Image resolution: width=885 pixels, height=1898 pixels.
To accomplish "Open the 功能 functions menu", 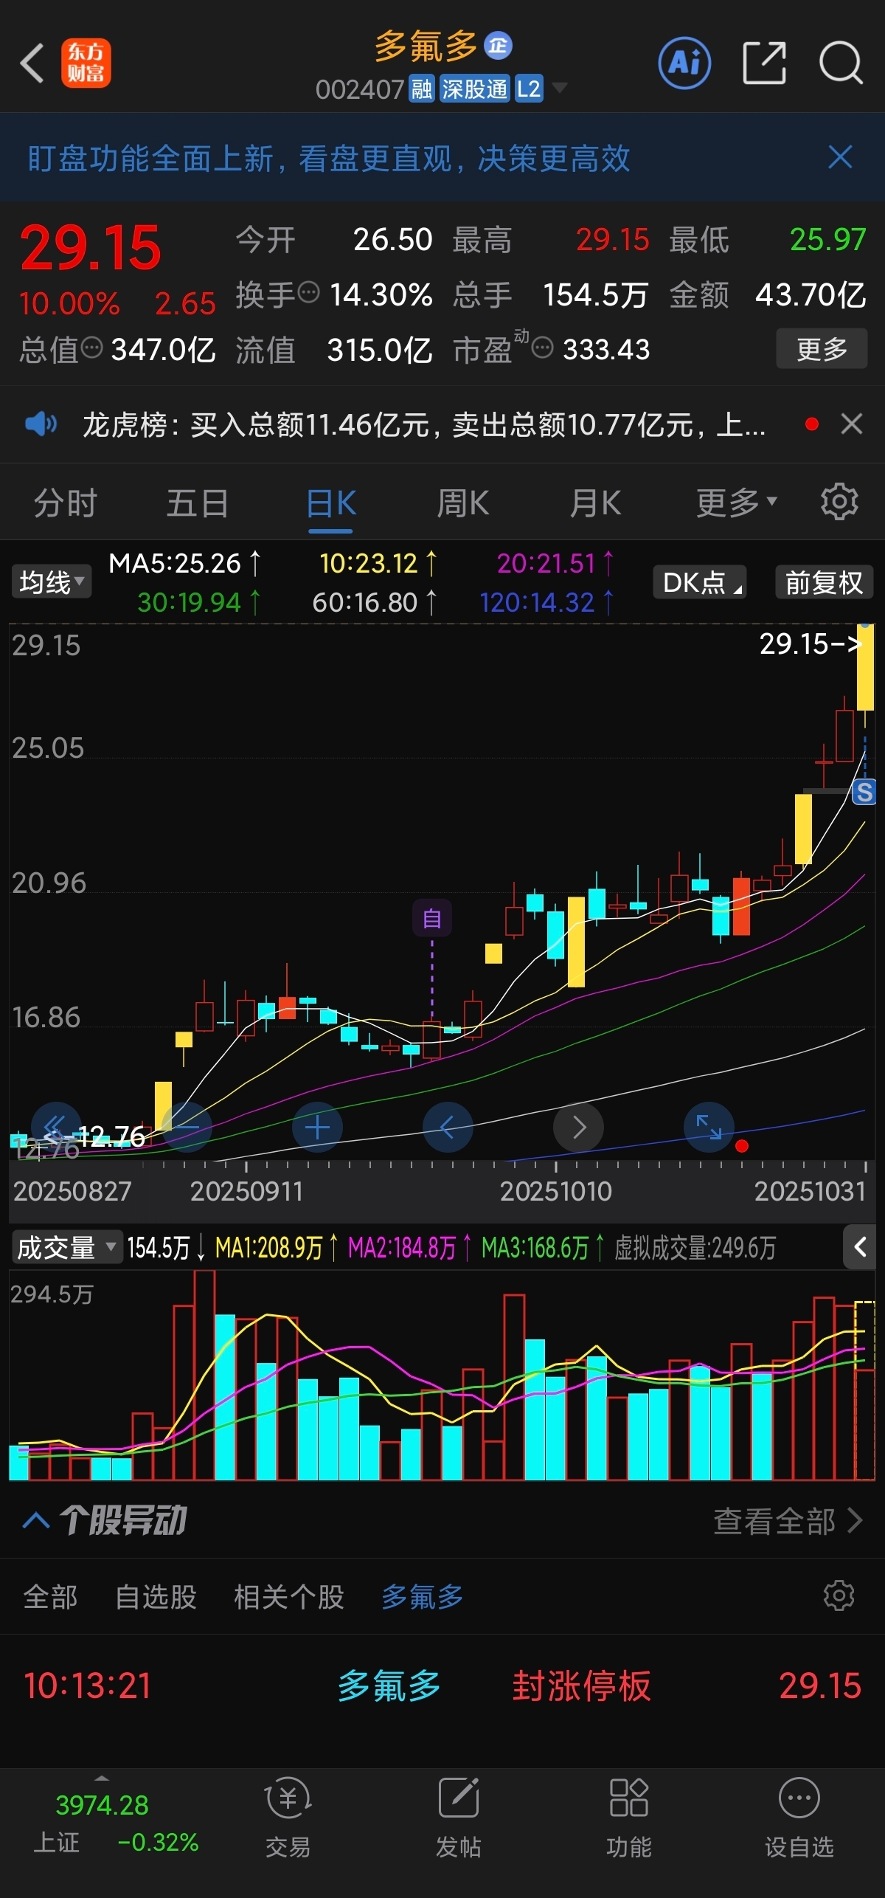I will coord(629,1818).
